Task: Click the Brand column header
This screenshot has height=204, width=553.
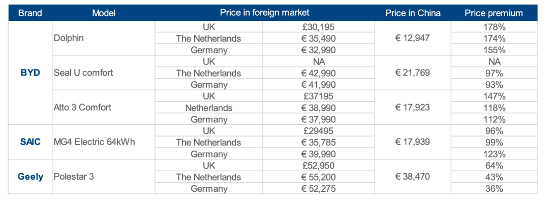Action: 30,13
